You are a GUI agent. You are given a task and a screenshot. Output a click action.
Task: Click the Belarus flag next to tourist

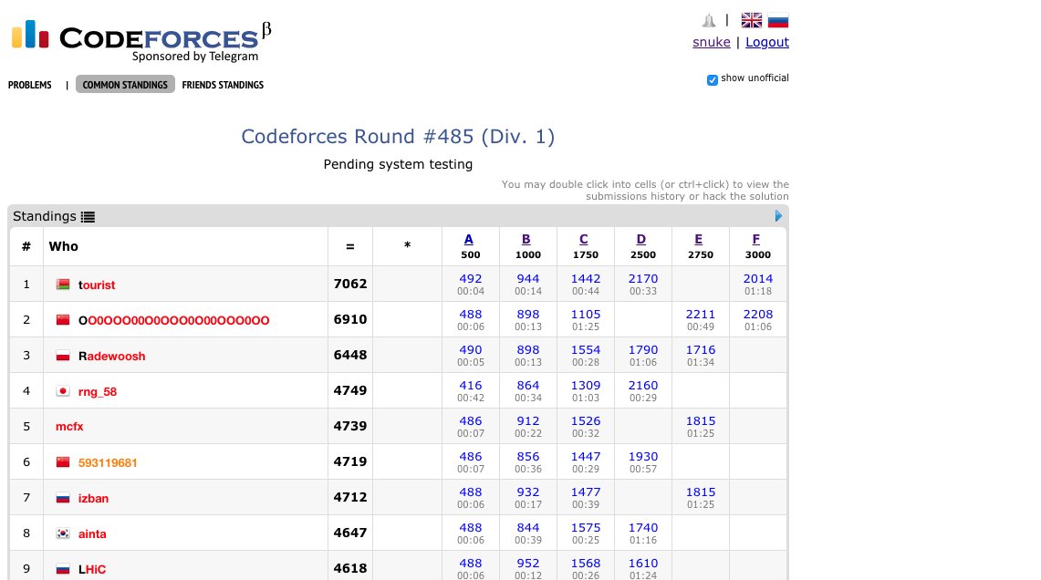pyautogui.click(x=62, y=285)
